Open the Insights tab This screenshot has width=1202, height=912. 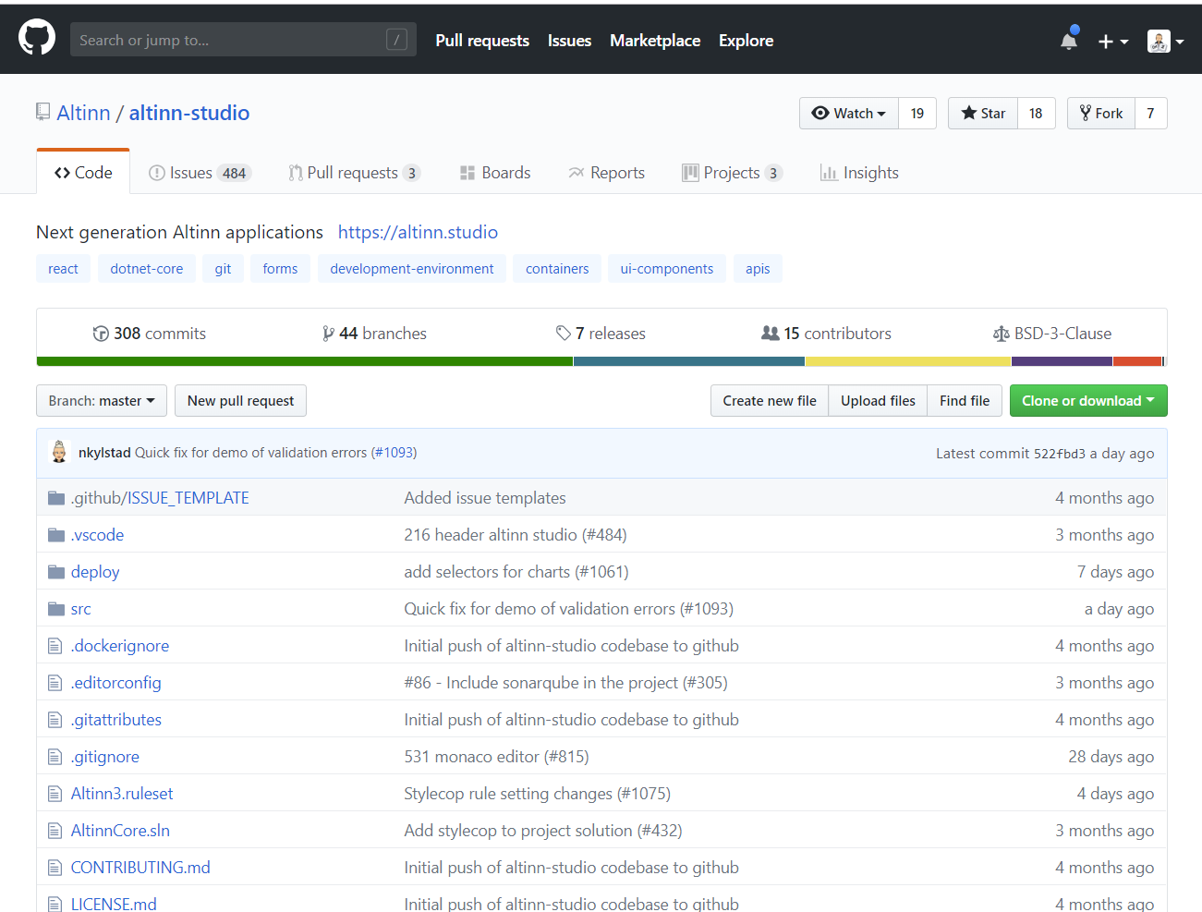(859, 173)
